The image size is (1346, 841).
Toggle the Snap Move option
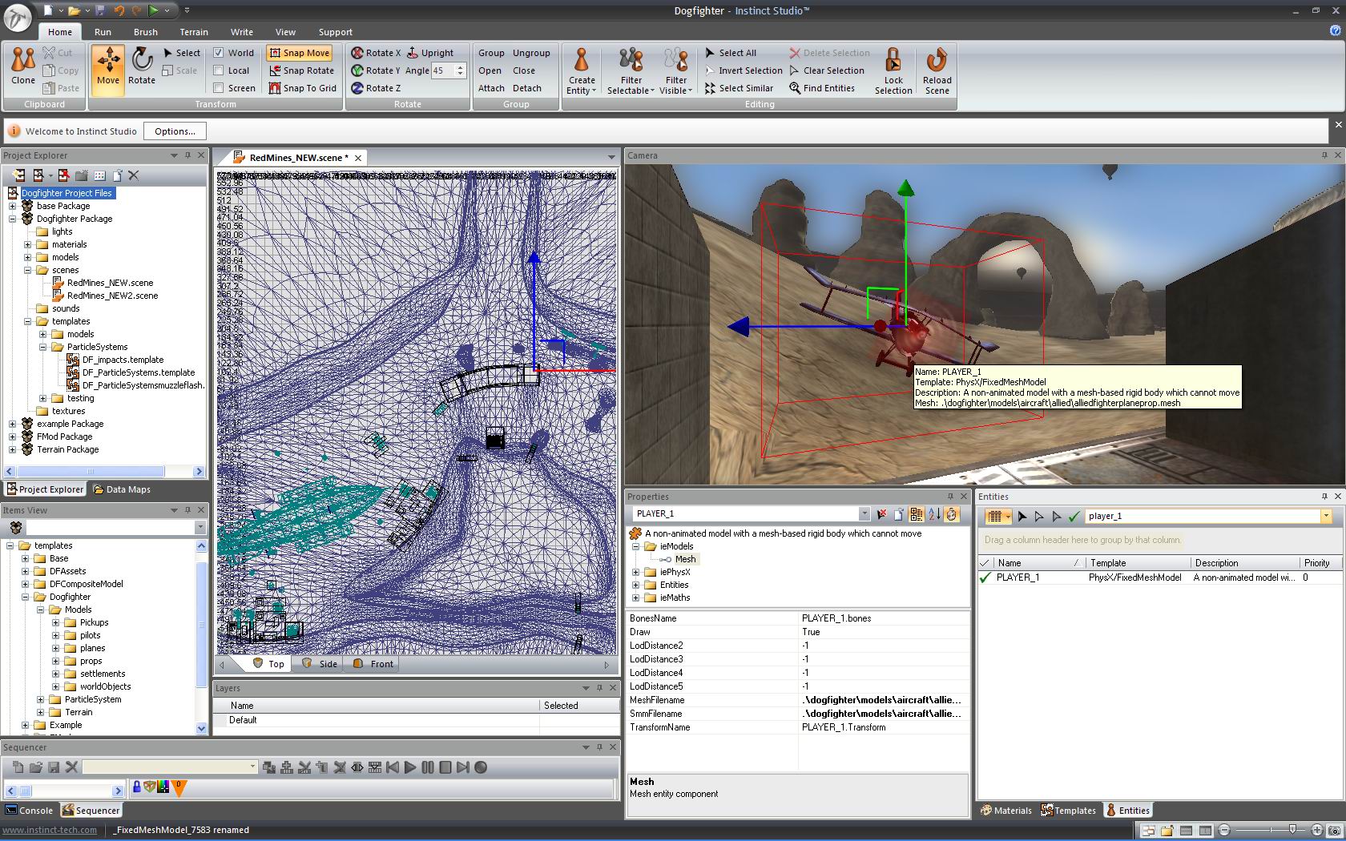pyautogui.click(x=299, y=53)
